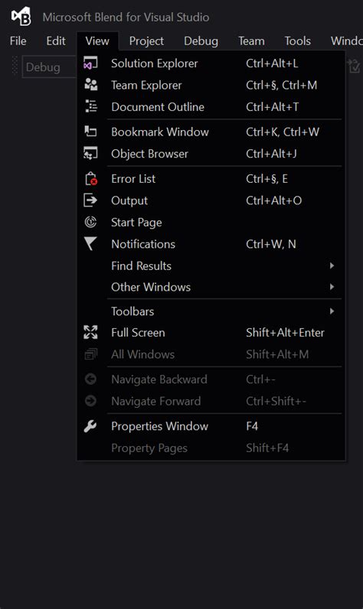This screenshot has height=609, width=363.
Task: Show the Output window
Action: [211, 200]
